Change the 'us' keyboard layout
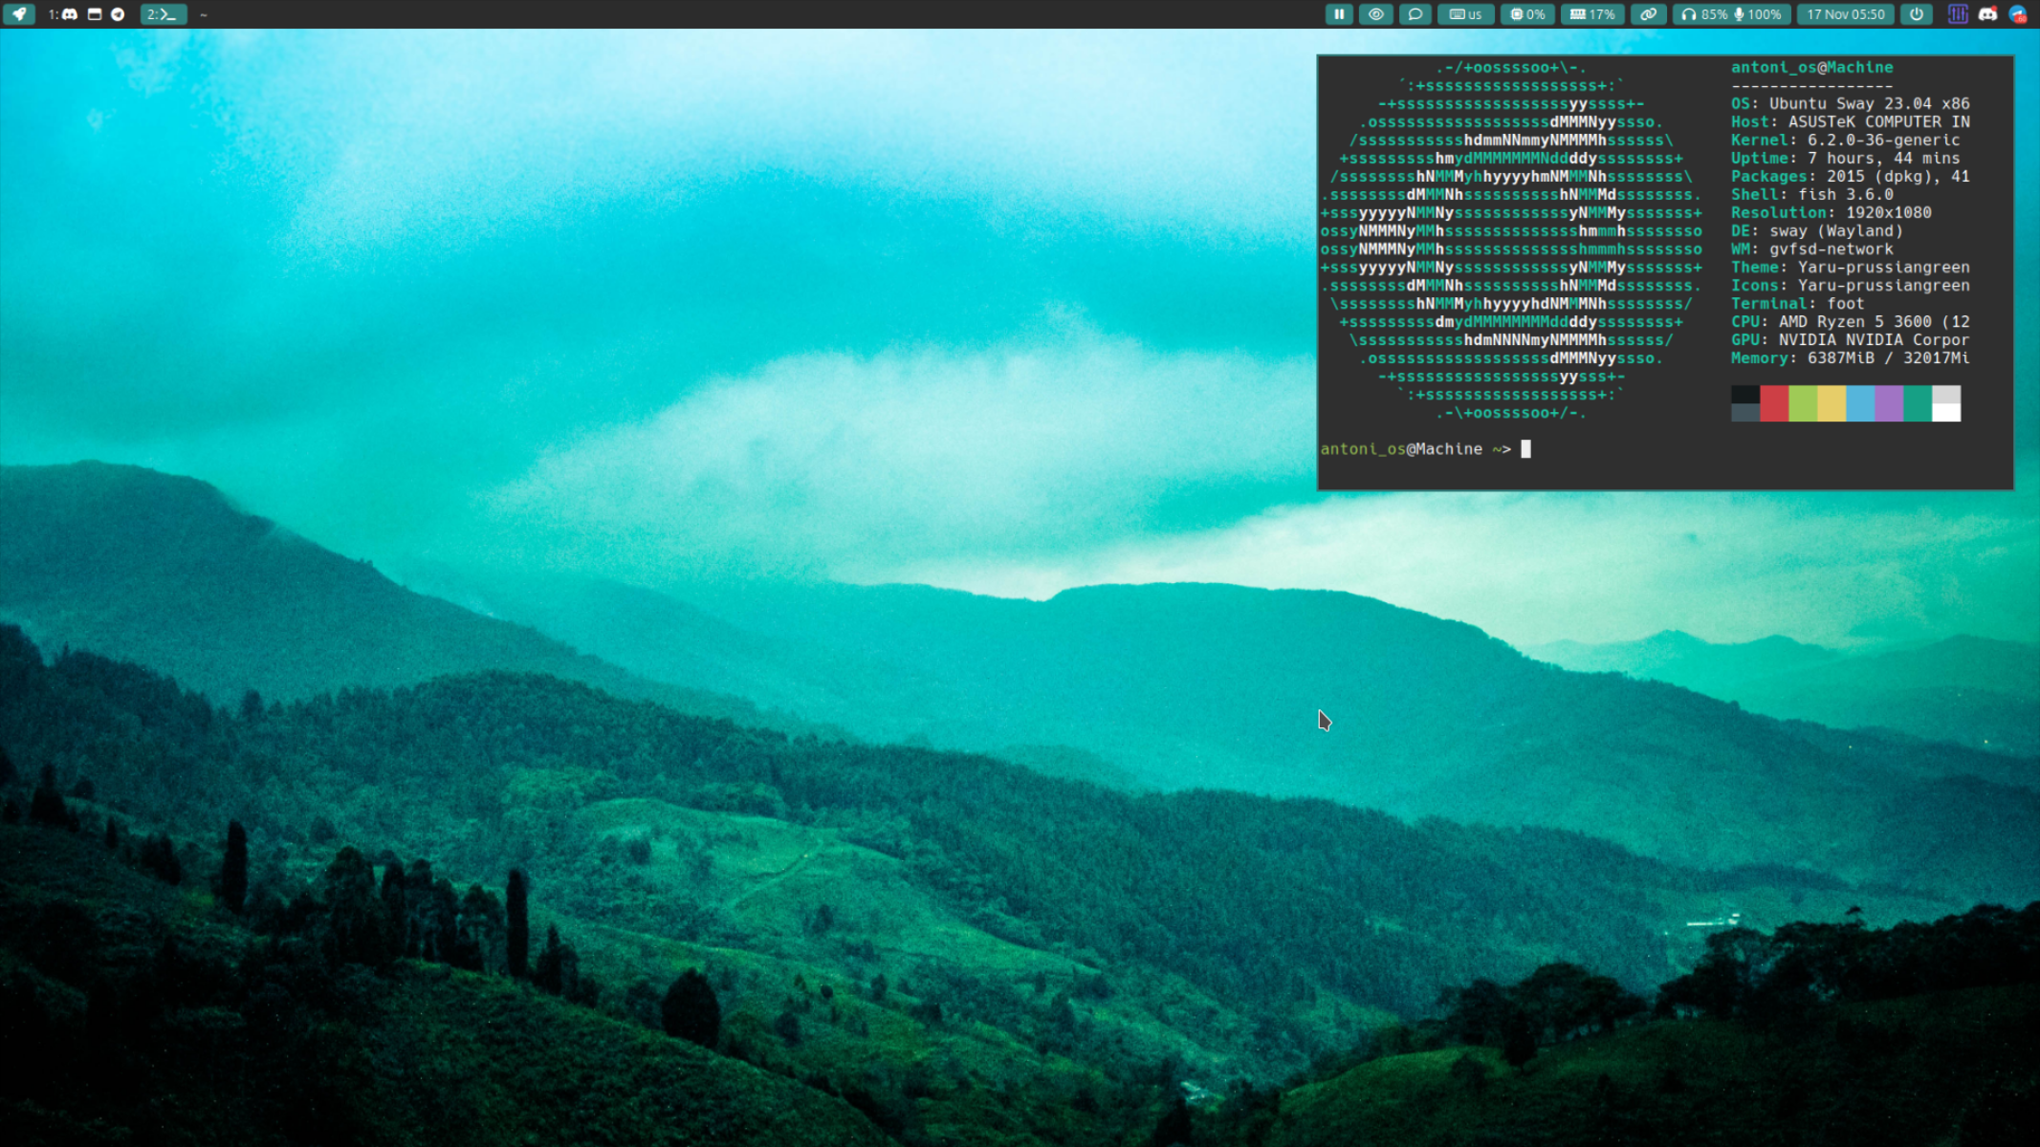Viewport: 2040px width, 1147px height. 1465,14
